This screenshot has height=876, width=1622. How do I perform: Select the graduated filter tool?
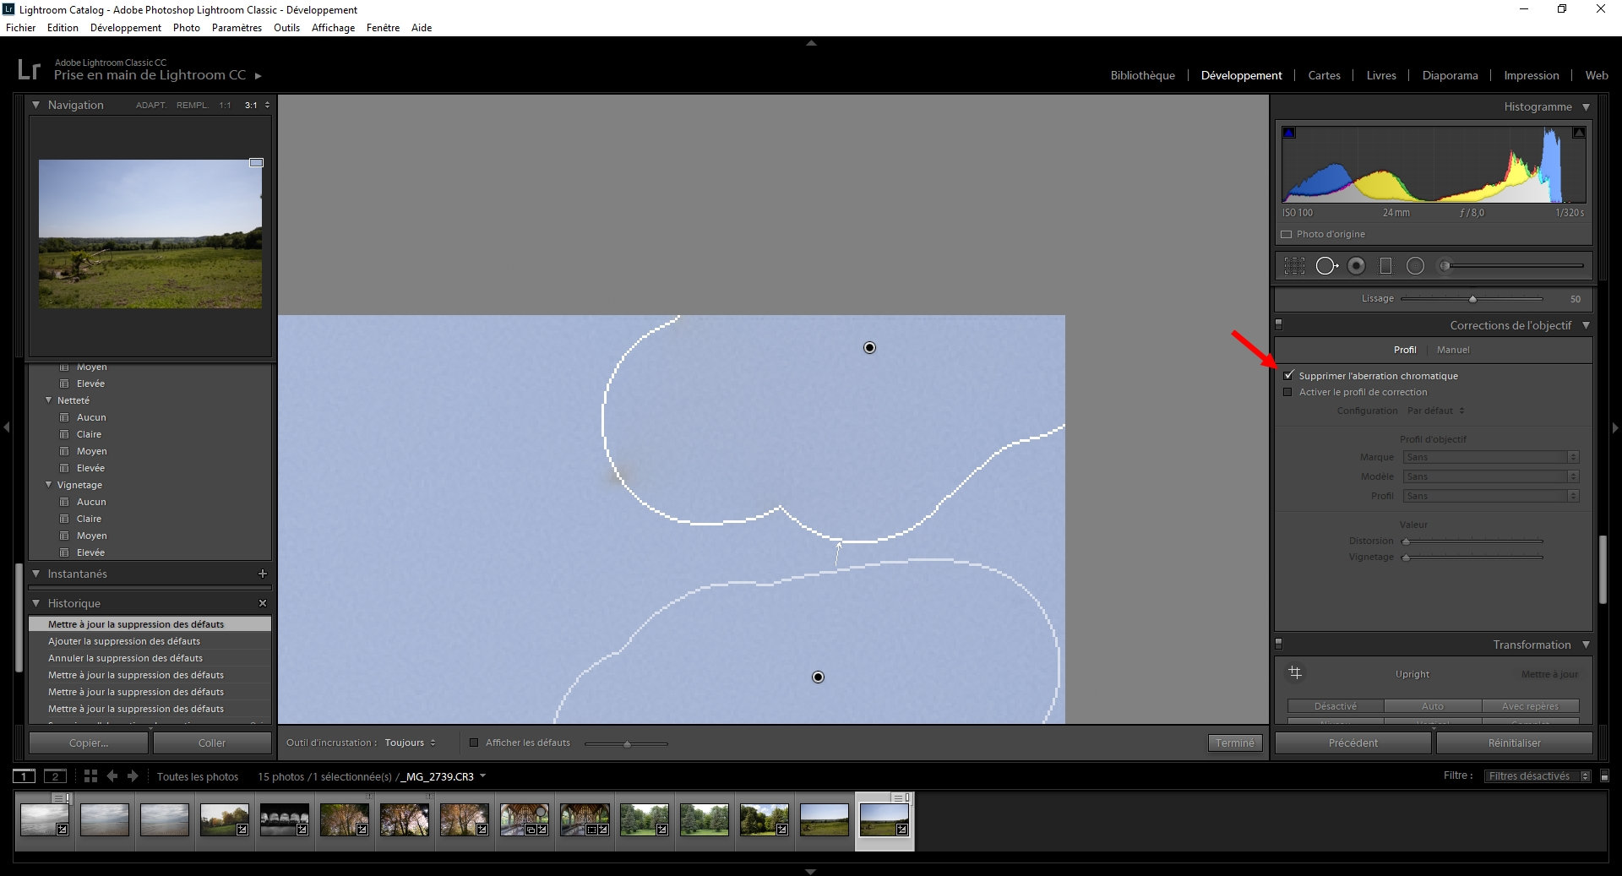coord(1385,266)
